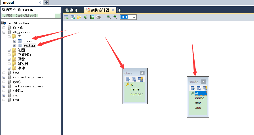Zoom in with the green plus magnifier
The image size is (254, 135).
tap(109, 17)
